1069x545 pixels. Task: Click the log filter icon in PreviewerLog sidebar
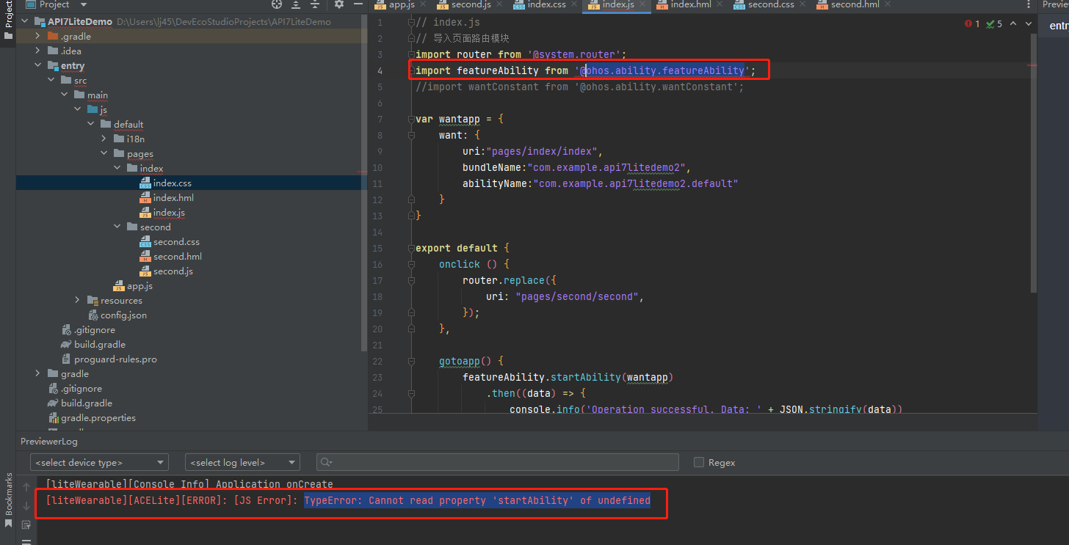[26, 524]
